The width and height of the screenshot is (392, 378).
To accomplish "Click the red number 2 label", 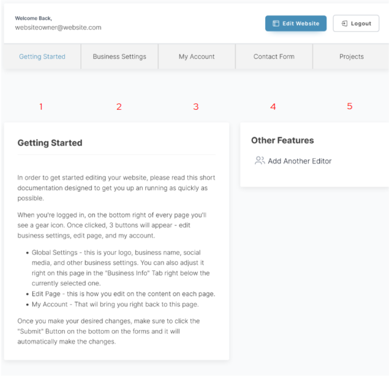I will click(x=119, y=107).
